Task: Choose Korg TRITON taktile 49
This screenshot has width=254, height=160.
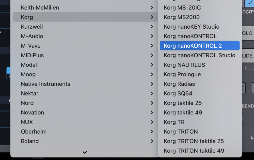Action: pyautogui.click(x=194, y=151)
